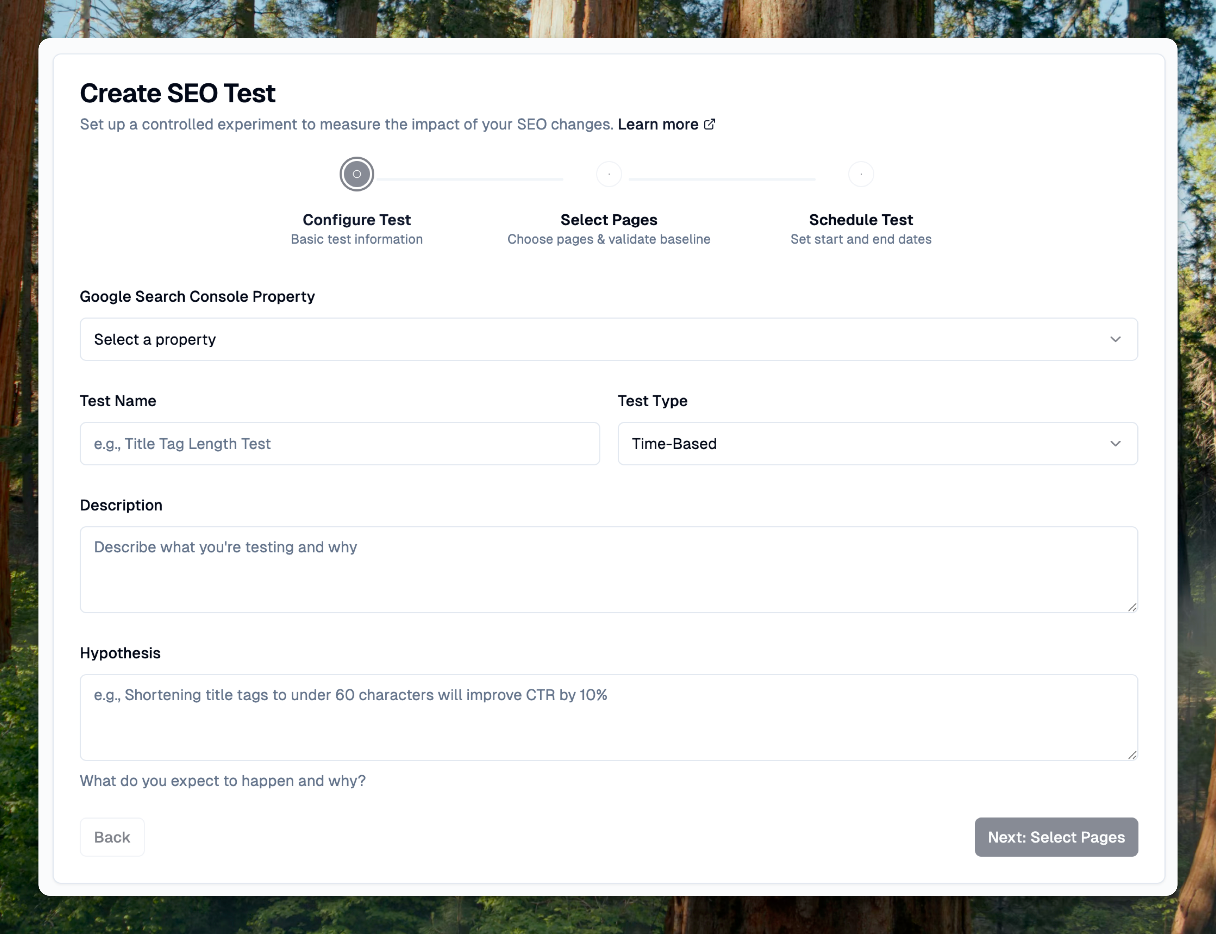Viewport: 1216px width, 934px height.
Task: Focus the Test Name input field
Action: (x=340, y=444)
